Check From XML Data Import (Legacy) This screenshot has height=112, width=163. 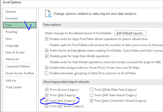[92, 95]
